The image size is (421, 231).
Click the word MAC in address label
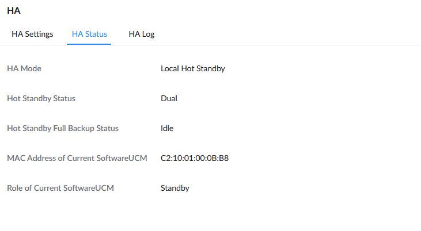(16, 158)
